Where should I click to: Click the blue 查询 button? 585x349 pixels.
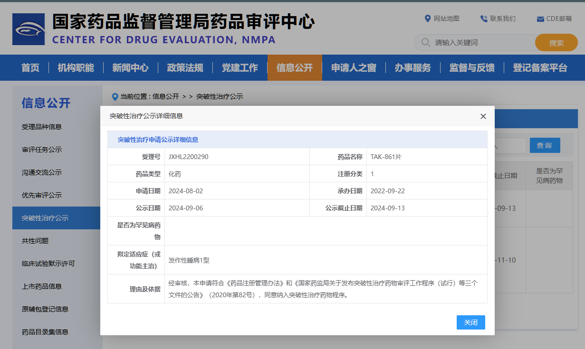[545, 145]
